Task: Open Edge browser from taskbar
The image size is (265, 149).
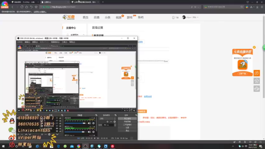Action: (58, 146)
